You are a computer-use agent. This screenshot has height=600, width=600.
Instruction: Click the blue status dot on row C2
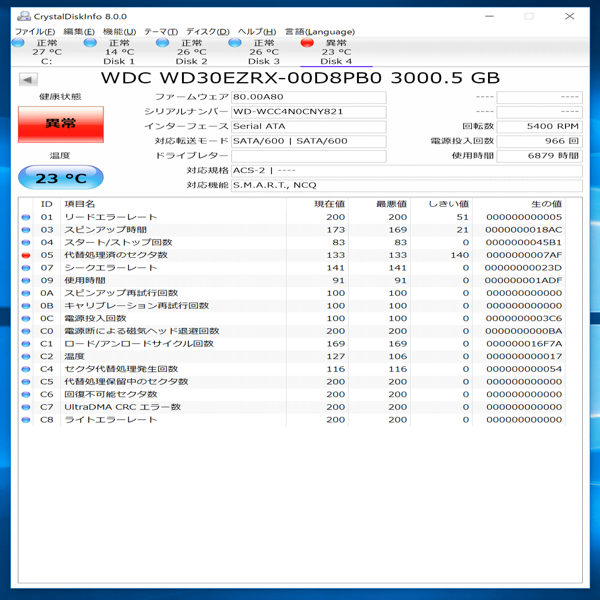coord(26,356)
